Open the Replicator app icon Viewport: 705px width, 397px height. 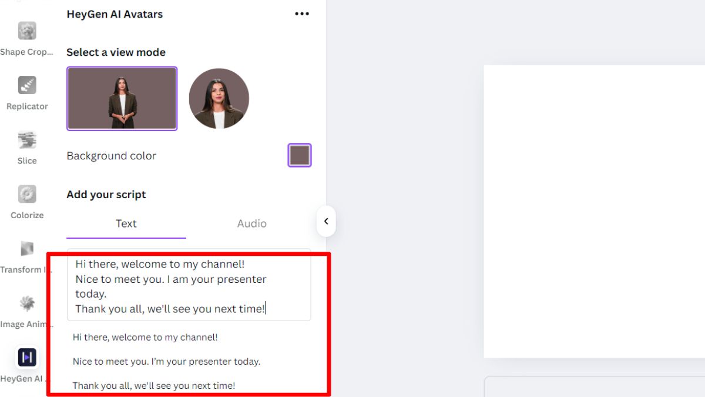point(27,85)
